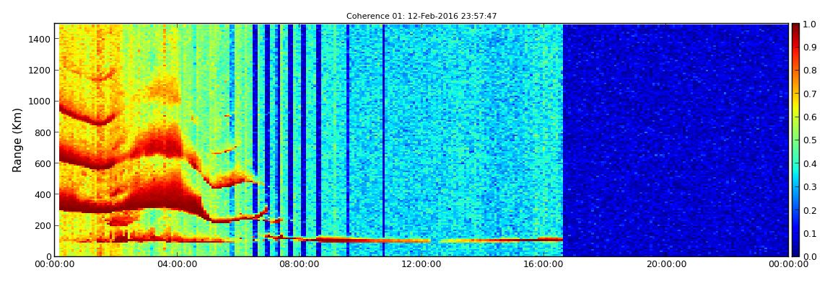This screenshot has width=830, height=293.
Task: Click the 0.4 label on the colorbar
Action: tap(810, 163)
